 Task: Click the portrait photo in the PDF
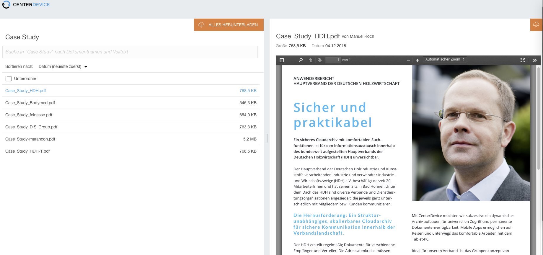click(x=471, y=133)
